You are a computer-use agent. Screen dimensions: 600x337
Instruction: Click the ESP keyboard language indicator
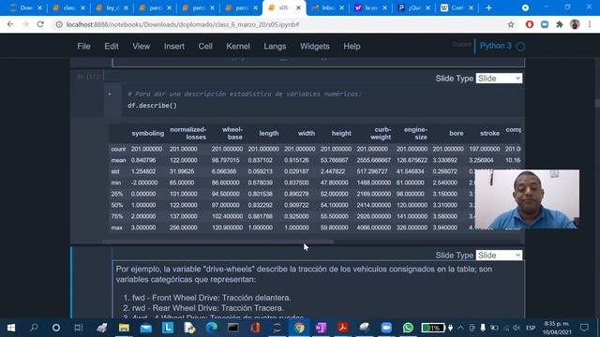tap(531, 328)
